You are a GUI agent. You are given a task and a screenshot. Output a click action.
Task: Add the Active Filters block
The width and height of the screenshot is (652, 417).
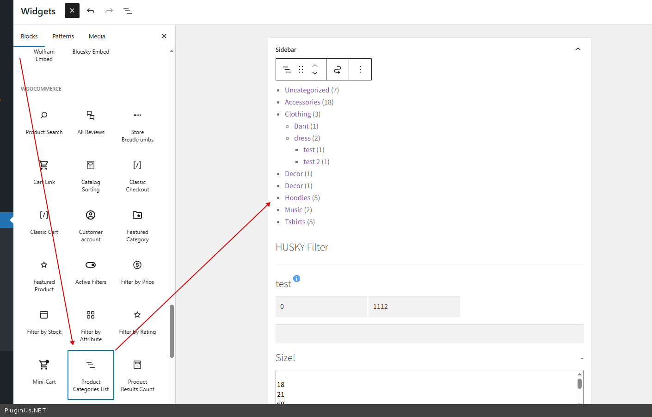point(91,272)
